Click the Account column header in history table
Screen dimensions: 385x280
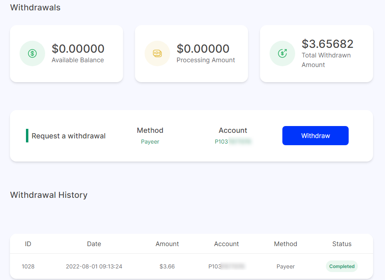point(226,244)
